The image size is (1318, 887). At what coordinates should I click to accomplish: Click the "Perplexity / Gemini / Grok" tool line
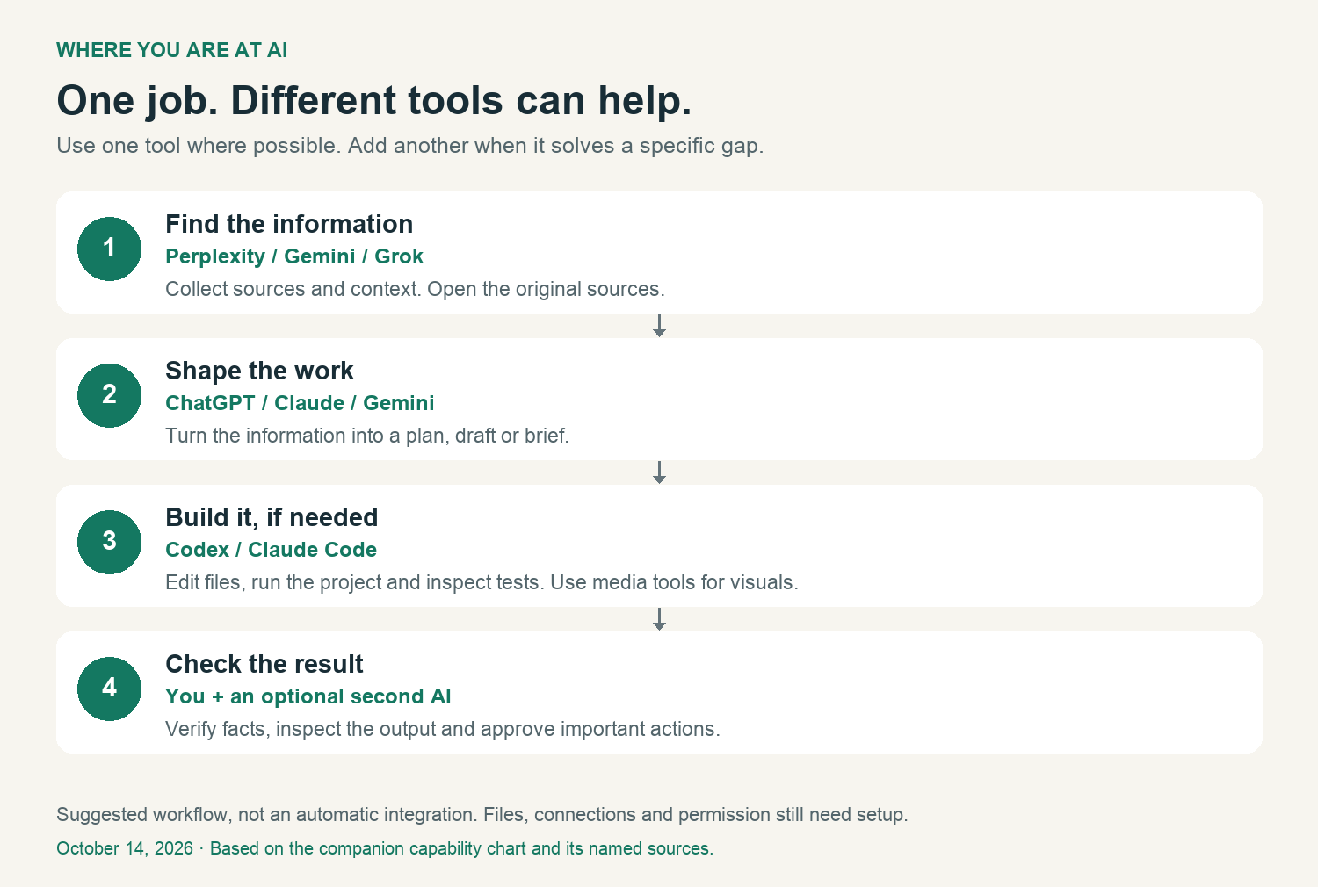click(294, 256)
